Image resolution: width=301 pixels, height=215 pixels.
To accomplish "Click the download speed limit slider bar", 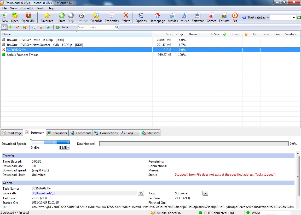I will (x=50, y=142).
